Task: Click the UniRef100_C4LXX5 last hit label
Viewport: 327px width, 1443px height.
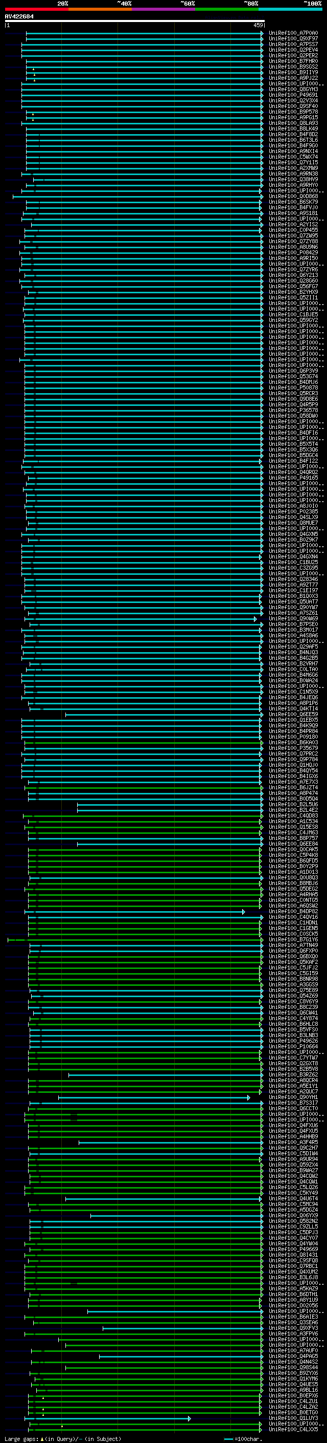Action: point(293,1430)
